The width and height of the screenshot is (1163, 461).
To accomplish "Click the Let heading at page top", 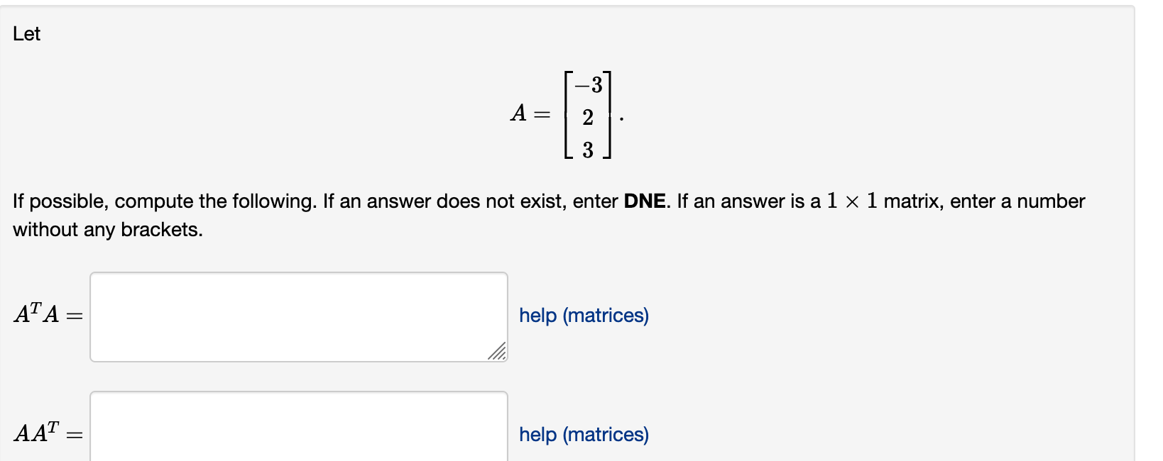I will tap(27, 33).
